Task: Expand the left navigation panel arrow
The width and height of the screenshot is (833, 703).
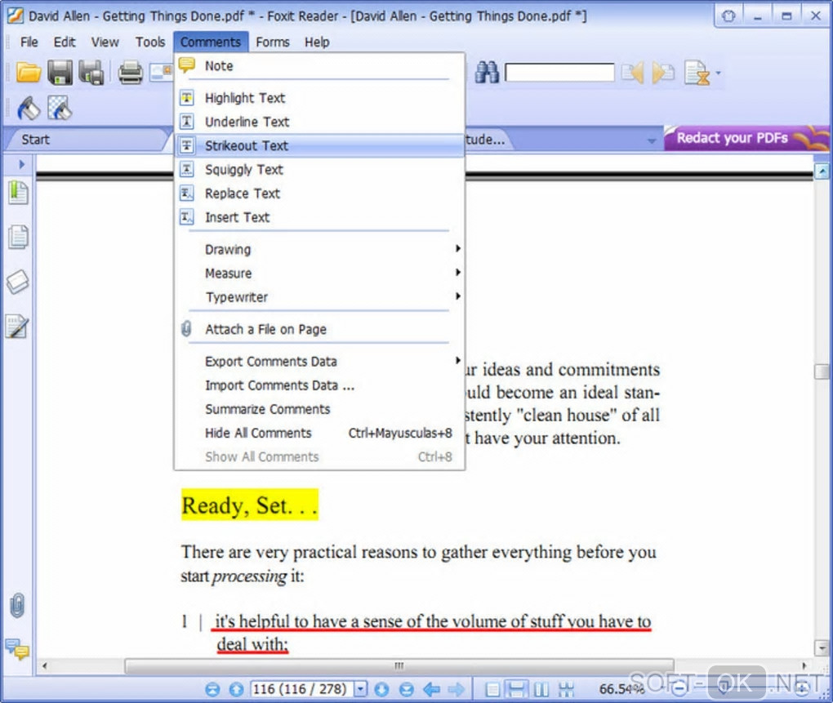Action: click(22, 164)
